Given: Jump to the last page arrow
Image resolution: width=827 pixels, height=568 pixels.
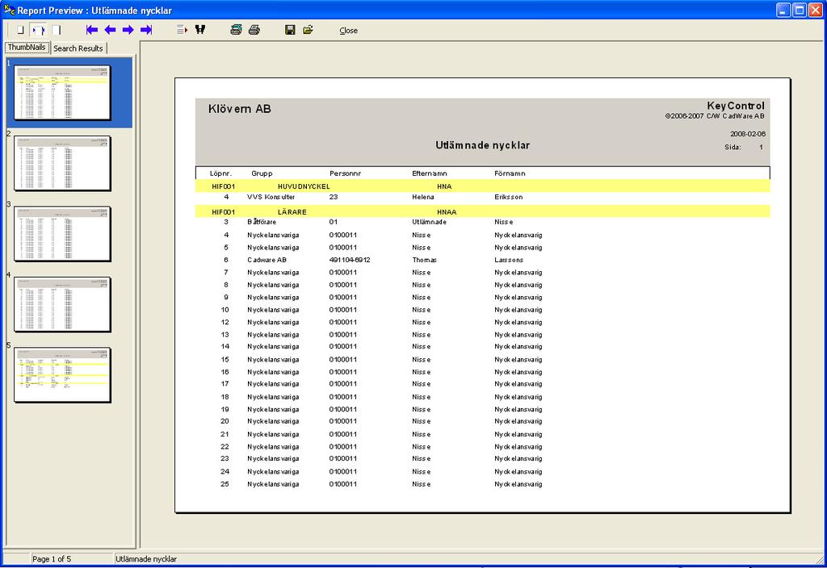Looking at the screenshot, I should click(147, 30).
